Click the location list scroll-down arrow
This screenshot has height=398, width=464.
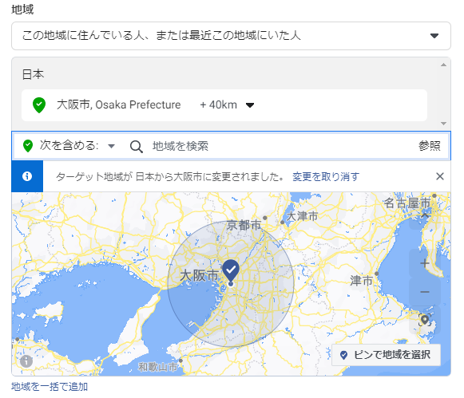(x=443, y=124)
